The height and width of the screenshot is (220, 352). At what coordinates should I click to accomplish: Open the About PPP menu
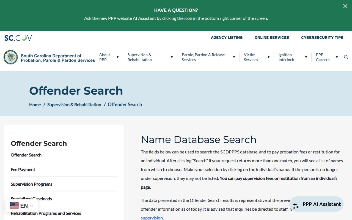105,57
